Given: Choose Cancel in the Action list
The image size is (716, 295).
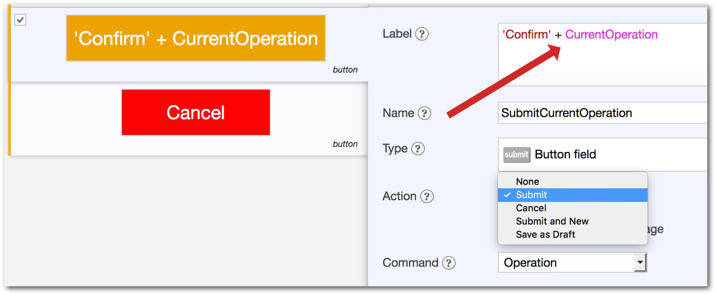Looking at the screenshot, I should point(573,208).
